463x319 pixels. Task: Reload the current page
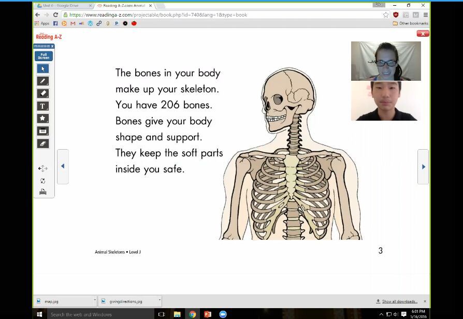pos(55,15)
